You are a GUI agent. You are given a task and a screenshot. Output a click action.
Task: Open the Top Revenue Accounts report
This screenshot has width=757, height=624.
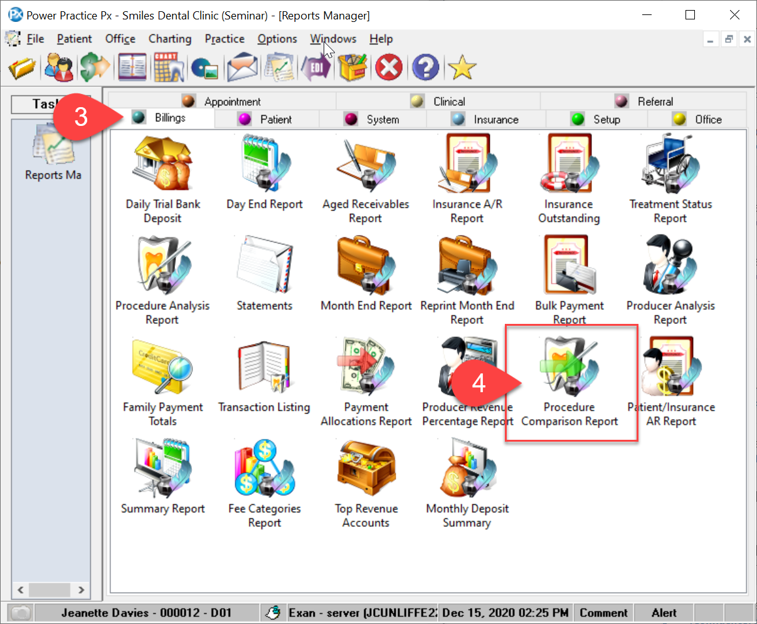click(x=366, y=484)
